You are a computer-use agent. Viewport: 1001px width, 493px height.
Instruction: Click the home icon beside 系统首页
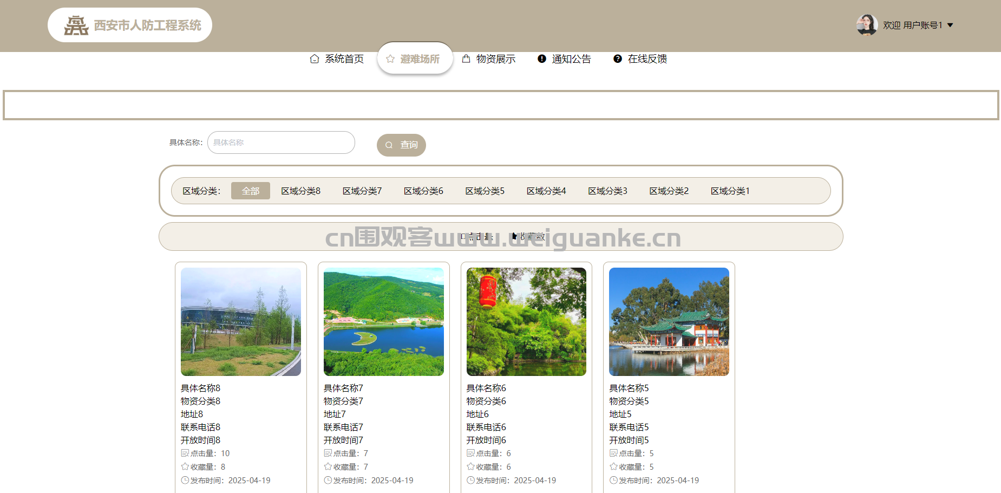pyautogui.click(x=315, y=59)
